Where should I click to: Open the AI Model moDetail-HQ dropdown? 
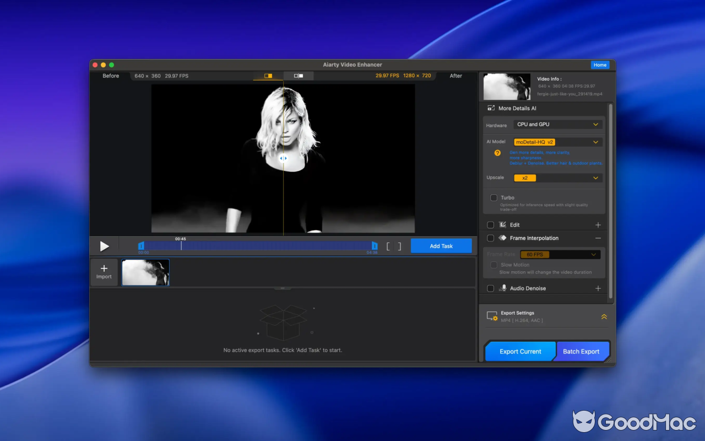pos(557,142)
